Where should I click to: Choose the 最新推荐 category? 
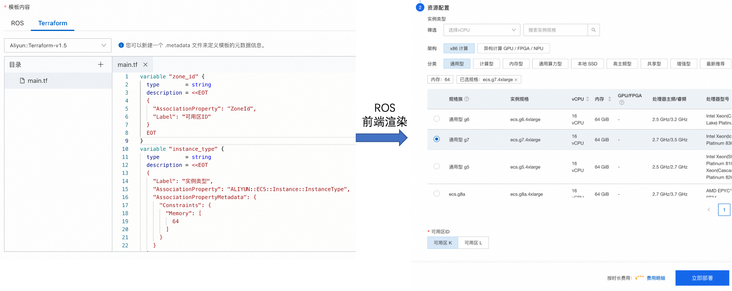point(715,64)
